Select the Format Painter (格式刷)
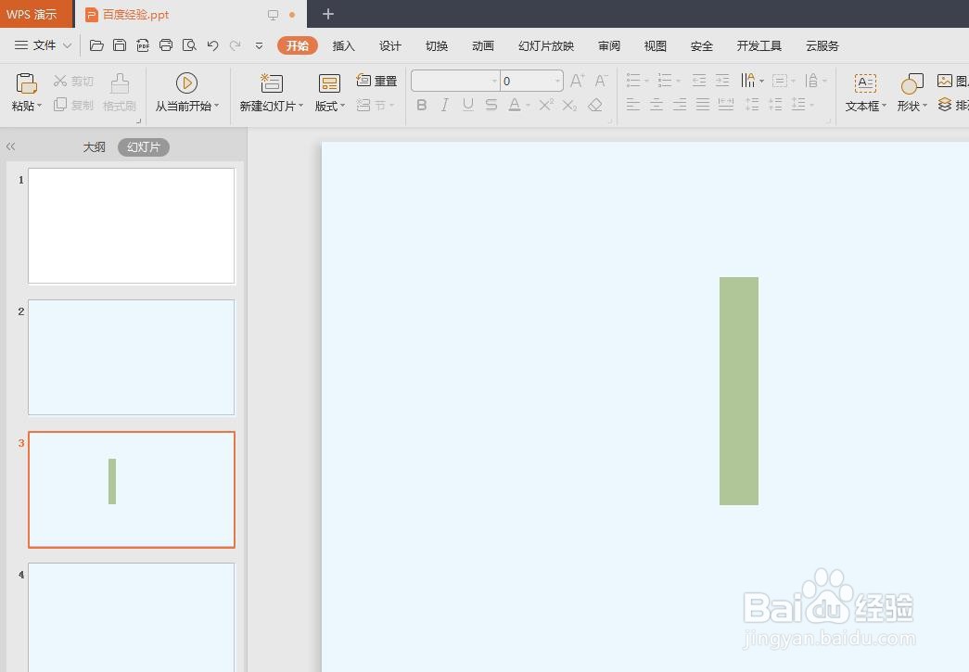This screenshot has height=672, width=969. coord(120,93)
